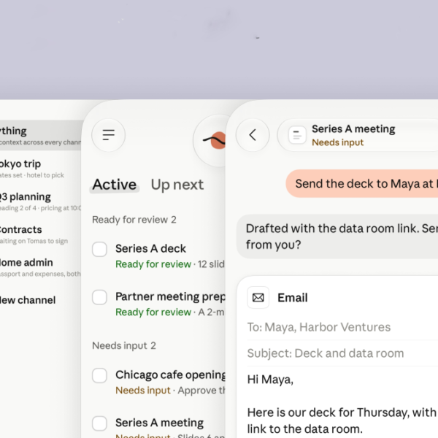Click Ready for review under Partner meeting prep
438x438 pixels.
(x=153, y=312)
